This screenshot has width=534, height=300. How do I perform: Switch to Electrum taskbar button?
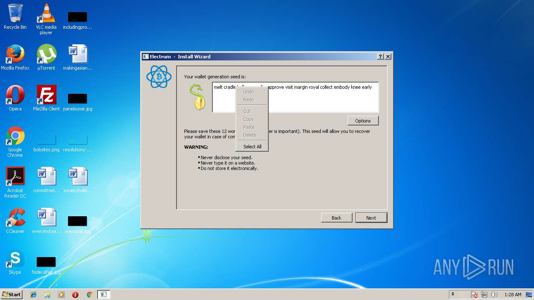[x=103, y=295]
